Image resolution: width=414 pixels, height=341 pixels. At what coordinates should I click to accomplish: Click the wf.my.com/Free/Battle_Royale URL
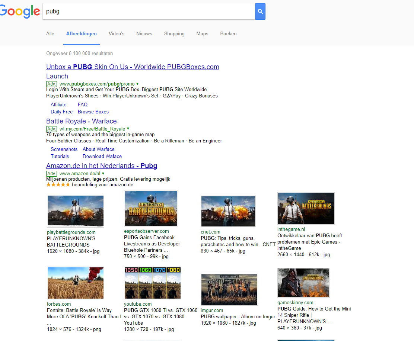(x=92, y=129)
